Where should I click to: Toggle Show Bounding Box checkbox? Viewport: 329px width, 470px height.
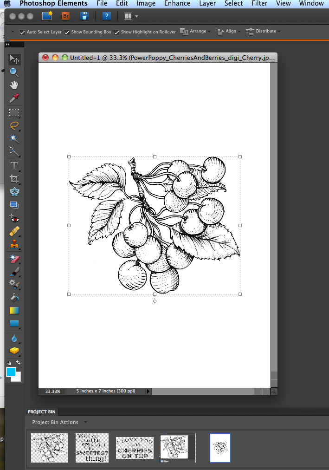click(x=67, y=32)
